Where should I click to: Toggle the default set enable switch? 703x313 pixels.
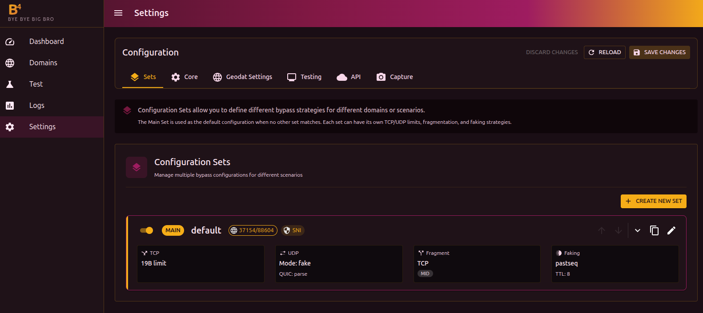pos(146,230)
